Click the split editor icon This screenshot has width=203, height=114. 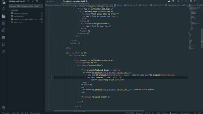pyautogui.click(x=195, y=1)
